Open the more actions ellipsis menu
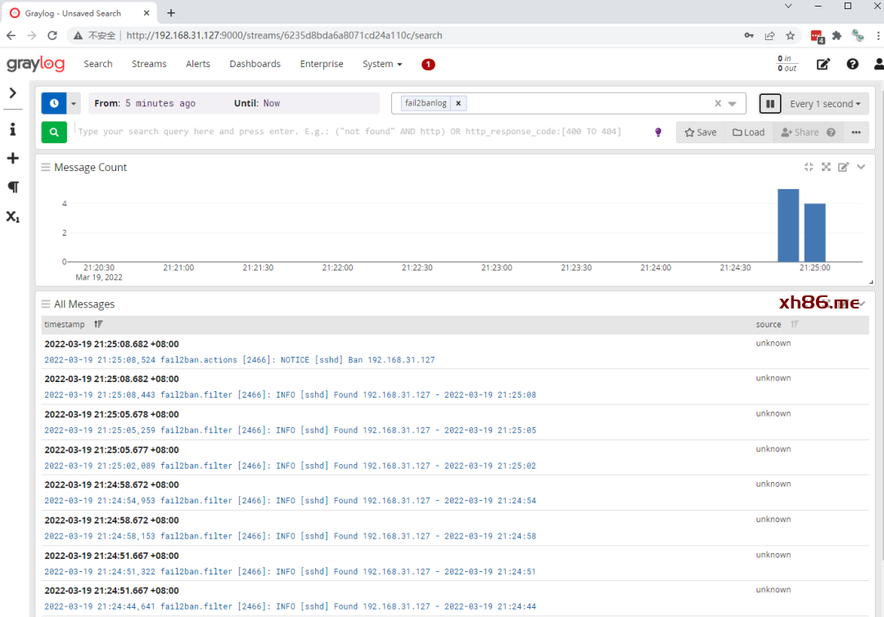The image size is (884, 617). pyautogui.click(x=856, y=133)
